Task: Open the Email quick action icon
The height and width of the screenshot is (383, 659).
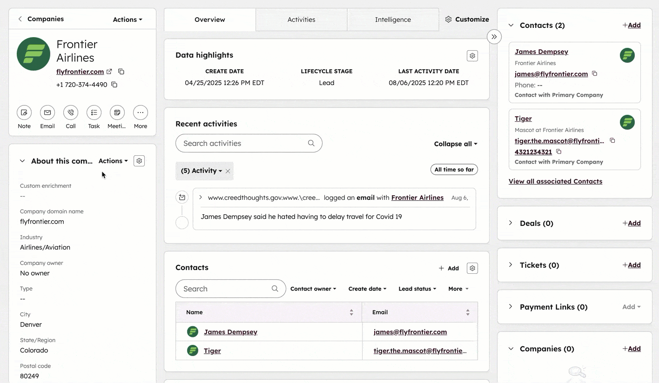Action: click(x=47, y=112)
